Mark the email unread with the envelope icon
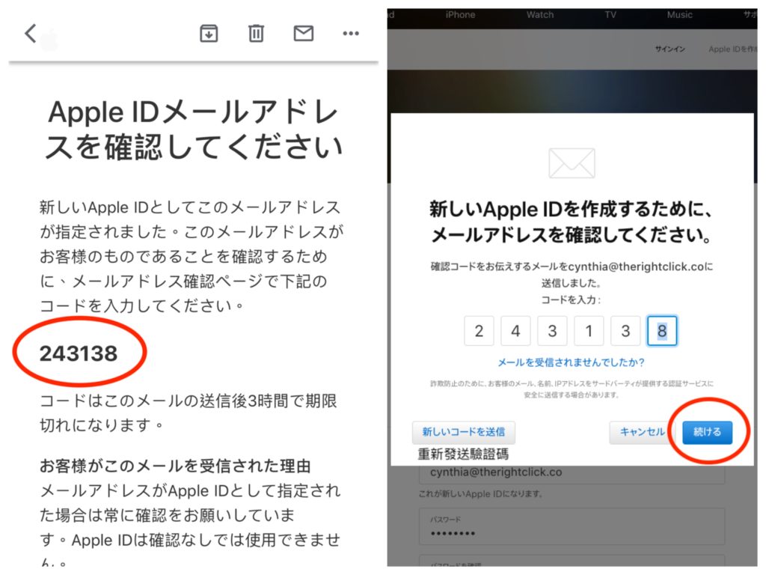Image resolution: width=766 pixels, height=575 pixels. (304, 34)
